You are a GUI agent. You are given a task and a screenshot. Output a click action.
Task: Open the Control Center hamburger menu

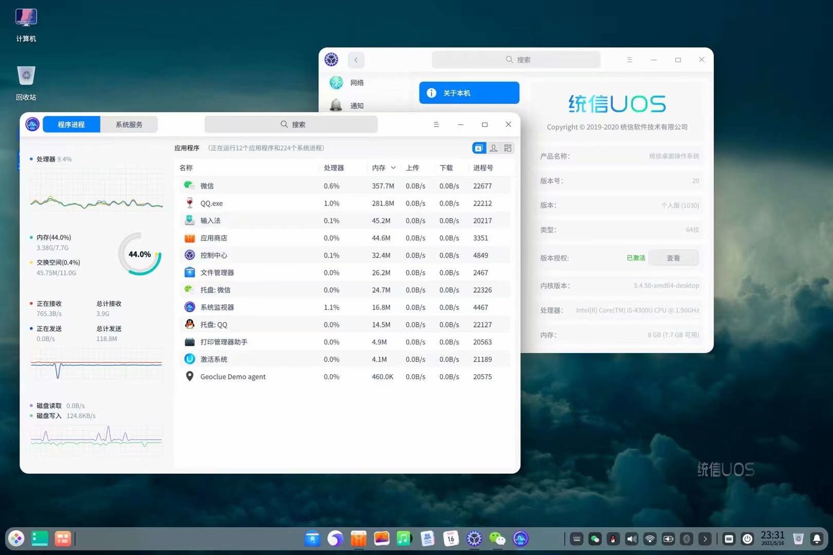[x=629, y=60]
